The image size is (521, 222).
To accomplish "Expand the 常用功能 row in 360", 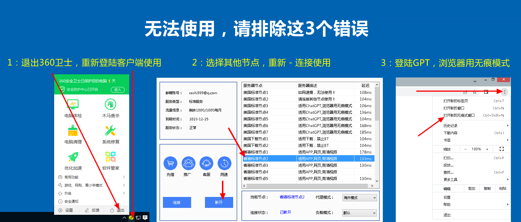I will [x=92, y=177].
